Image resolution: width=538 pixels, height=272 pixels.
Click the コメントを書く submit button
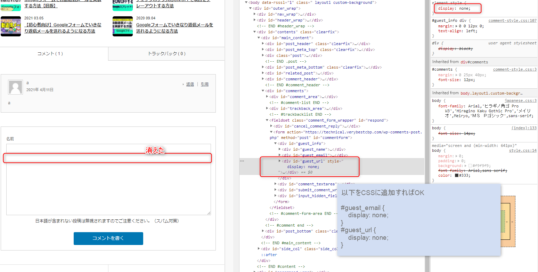pyautogui.click(x=108, y=238)
